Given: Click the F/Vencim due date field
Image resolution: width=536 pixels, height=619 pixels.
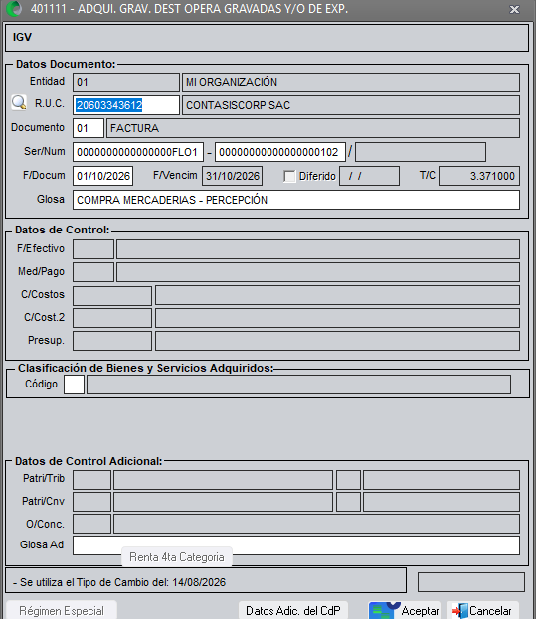Looking at the screenshot, I should (233, 176).
